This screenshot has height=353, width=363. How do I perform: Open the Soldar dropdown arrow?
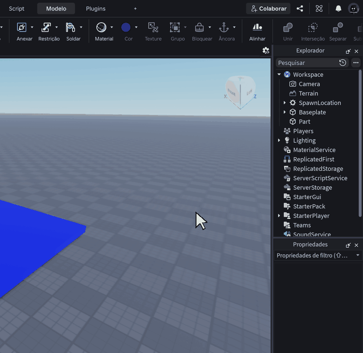(81, 27)
